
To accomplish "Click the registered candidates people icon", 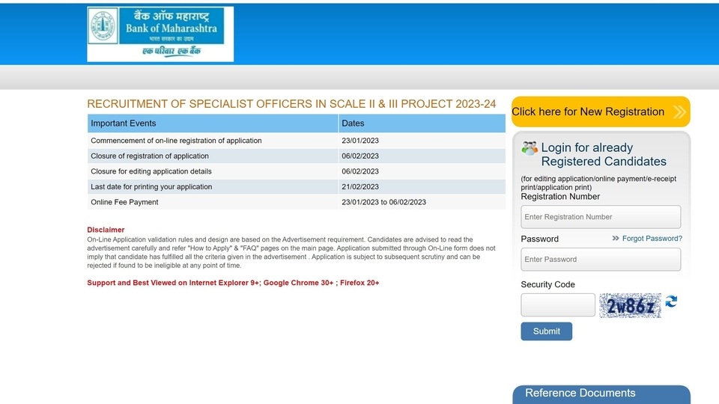I will point(530,148).
